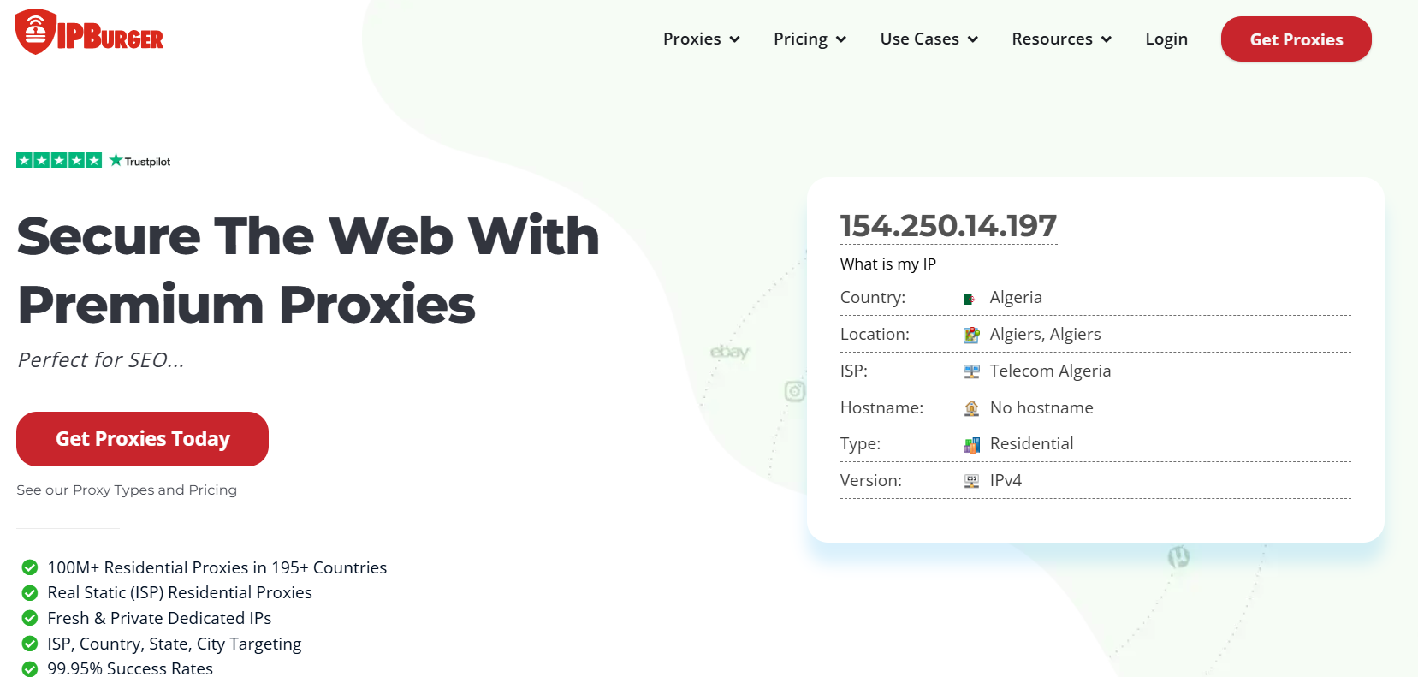
Task: Click the Get Proxies Today button
Action: click(x=142, y=439)
